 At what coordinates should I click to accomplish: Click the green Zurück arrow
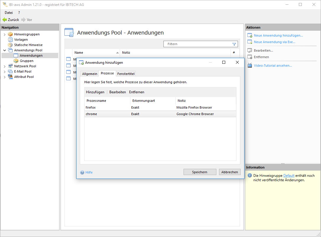tap(5, 20)
